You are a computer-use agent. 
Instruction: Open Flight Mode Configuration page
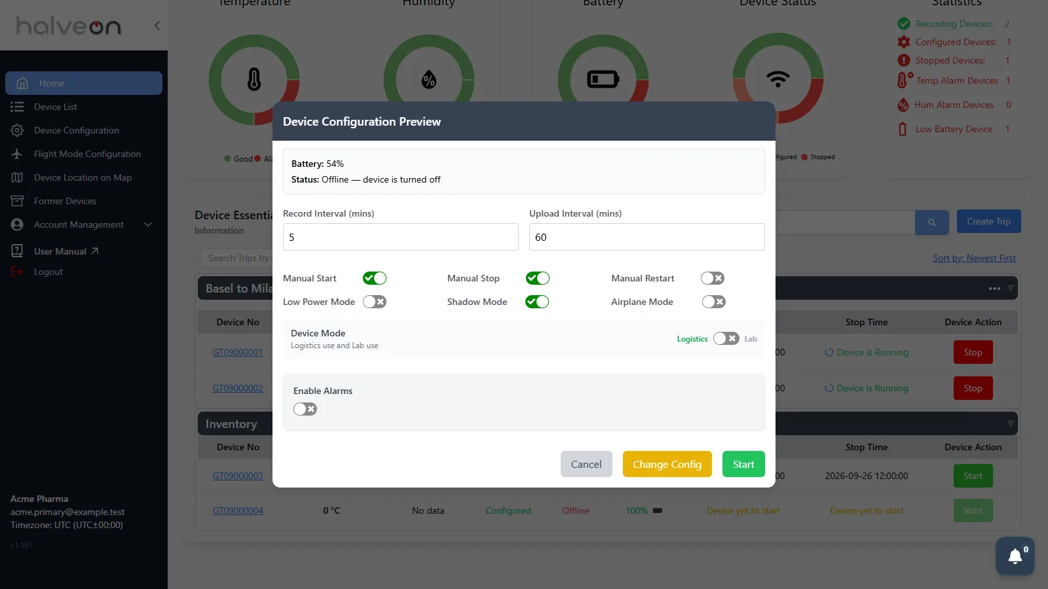point(84,154)
